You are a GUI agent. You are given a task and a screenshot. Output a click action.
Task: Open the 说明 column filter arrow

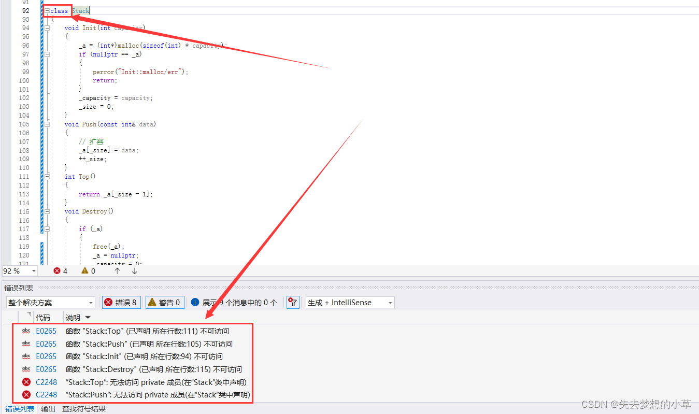pos(88,318)
